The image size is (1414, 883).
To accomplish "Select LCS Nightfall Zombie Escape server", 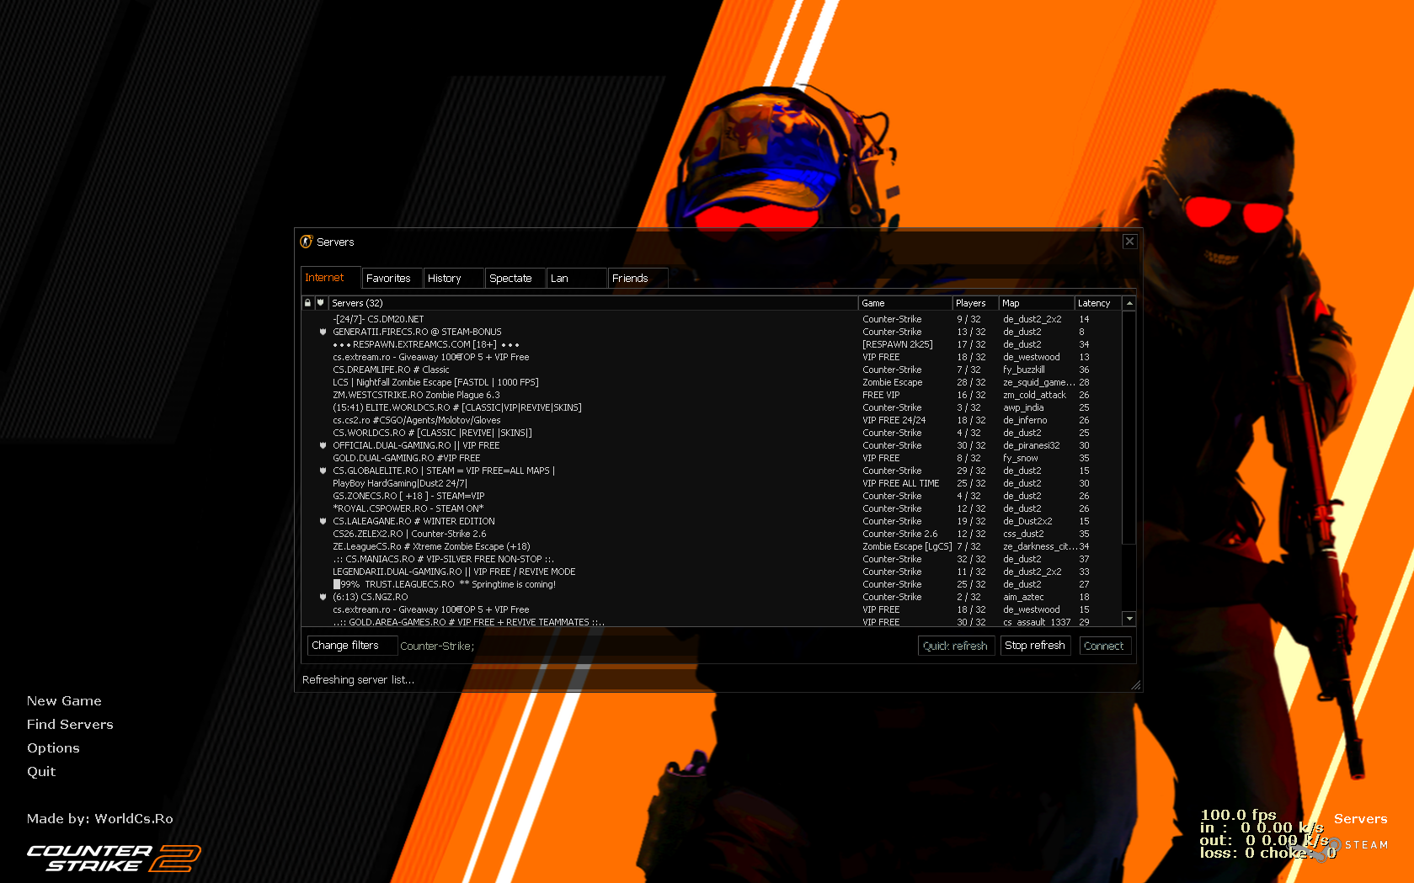I will coord(711,382).
